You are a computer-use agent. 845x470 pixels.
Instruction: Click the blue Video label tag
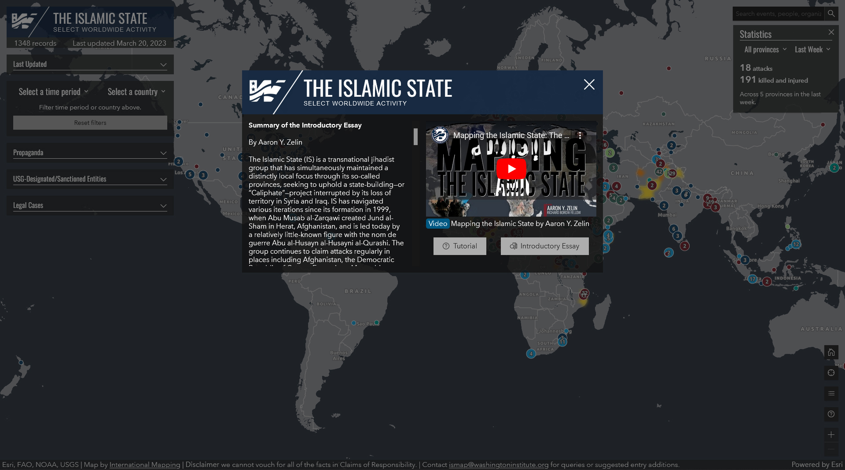(x=437, y=224)
